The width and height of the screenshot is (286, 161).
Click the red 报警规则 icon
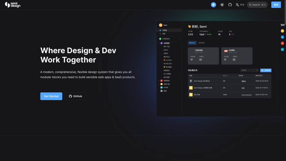pos(162,80)
